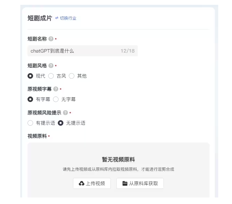Click the help icon beside 短剧名称

tap(51, 39)
